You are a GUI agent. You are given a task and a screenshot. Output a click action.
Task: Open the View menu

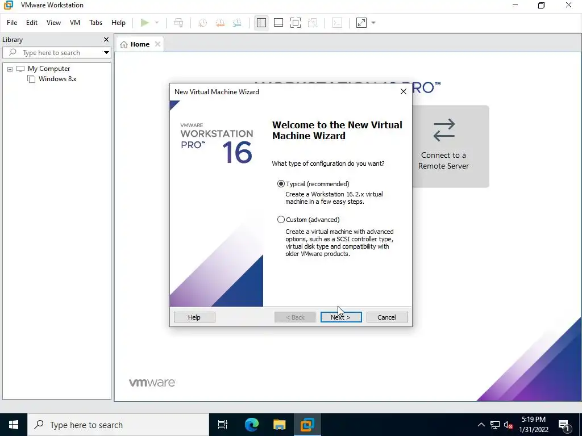pos(53,23)
